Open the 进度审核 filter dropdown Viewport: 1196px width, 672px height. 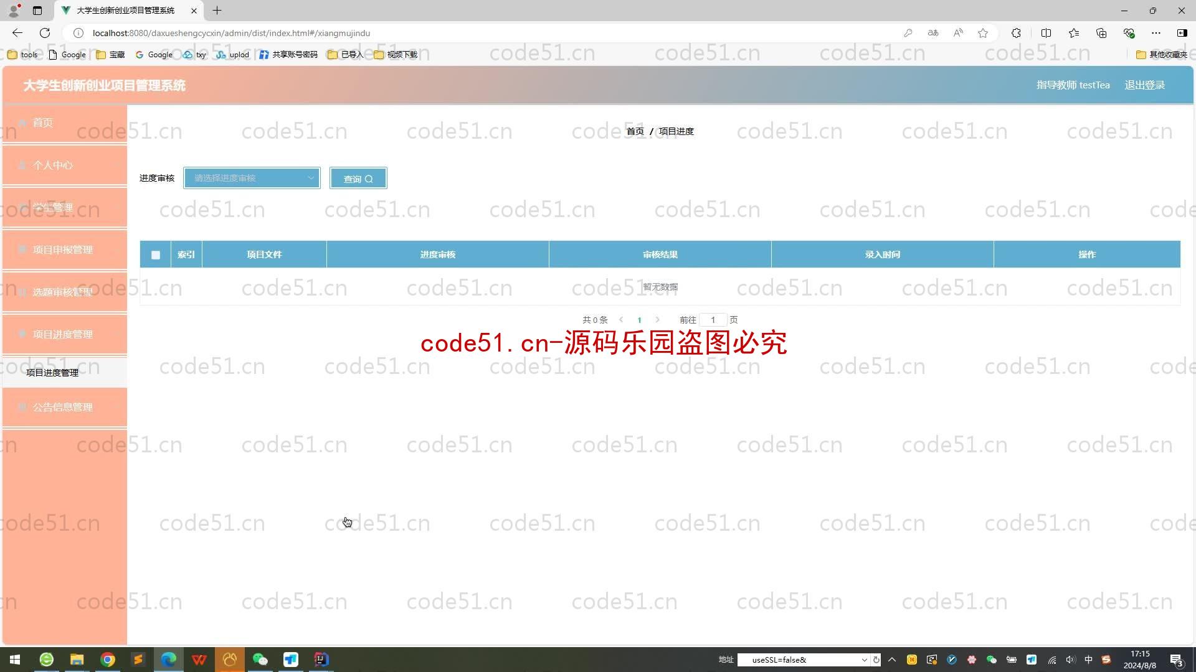click(252, 178)
